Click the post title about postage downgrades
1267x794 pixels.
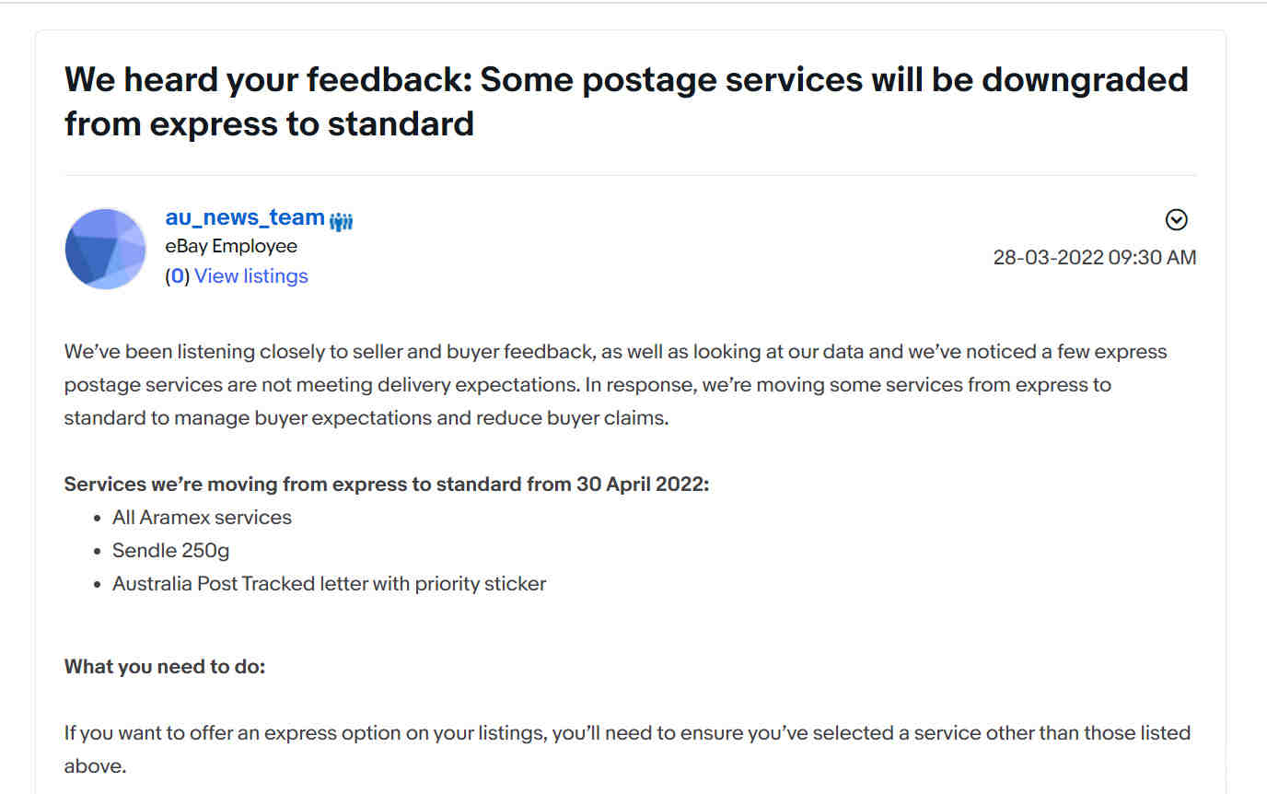626,101
